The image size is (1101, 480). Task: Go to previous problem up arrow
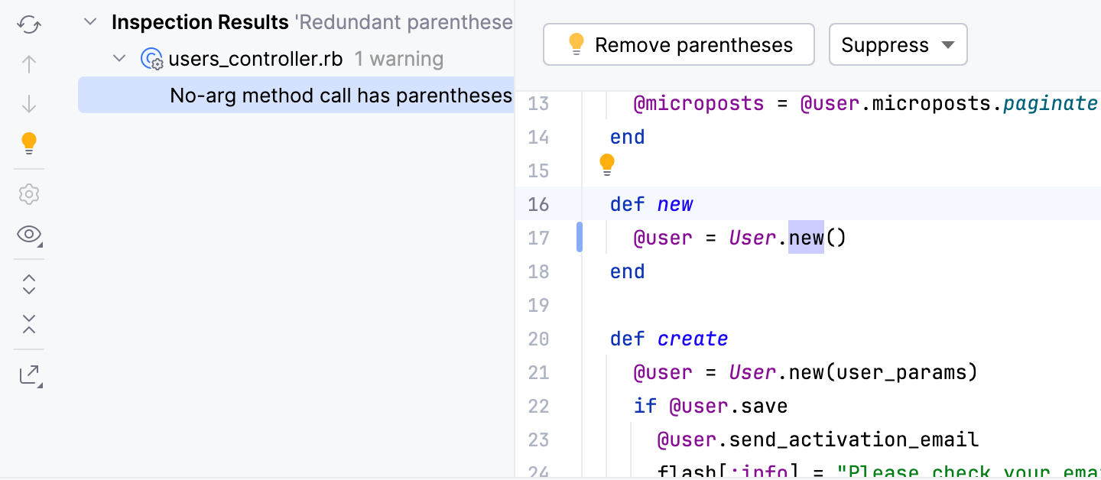[29, 64]
